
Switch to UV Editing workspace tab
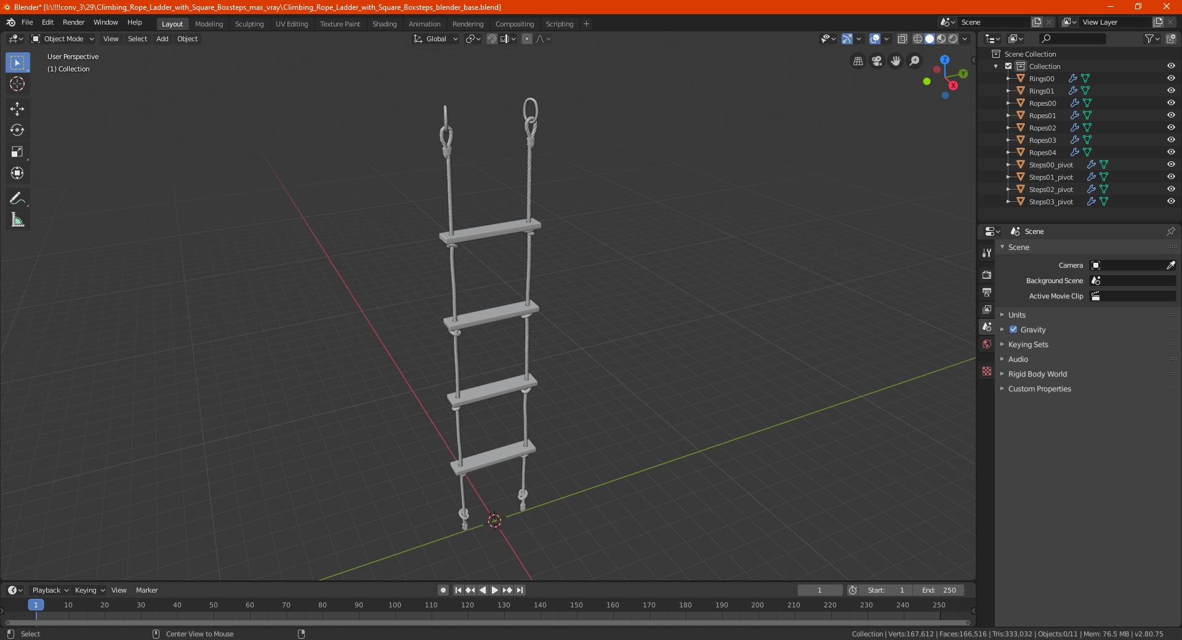point(292,24)
